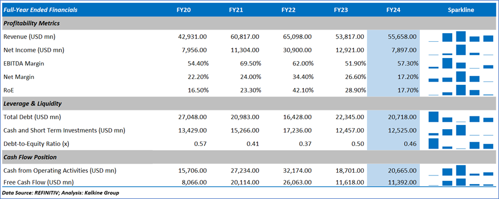The width and height of the screenshot is (499, 199).
Task: Select the Total Debt sparkline
Action: click(461, 117)
